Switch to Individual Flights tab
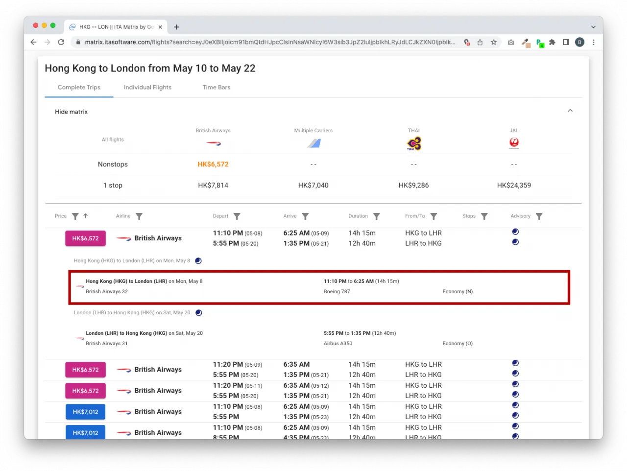 pyautogui.click(x=147, y=87)
